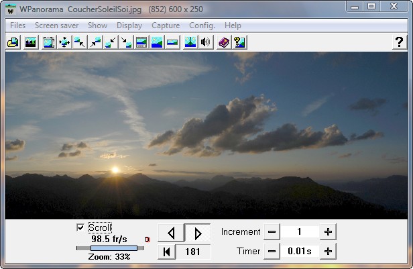Image resolution: width=413 pixels, height=269 pixels.
Task: Increase the Timer value with plus
Action: (328, 252)
